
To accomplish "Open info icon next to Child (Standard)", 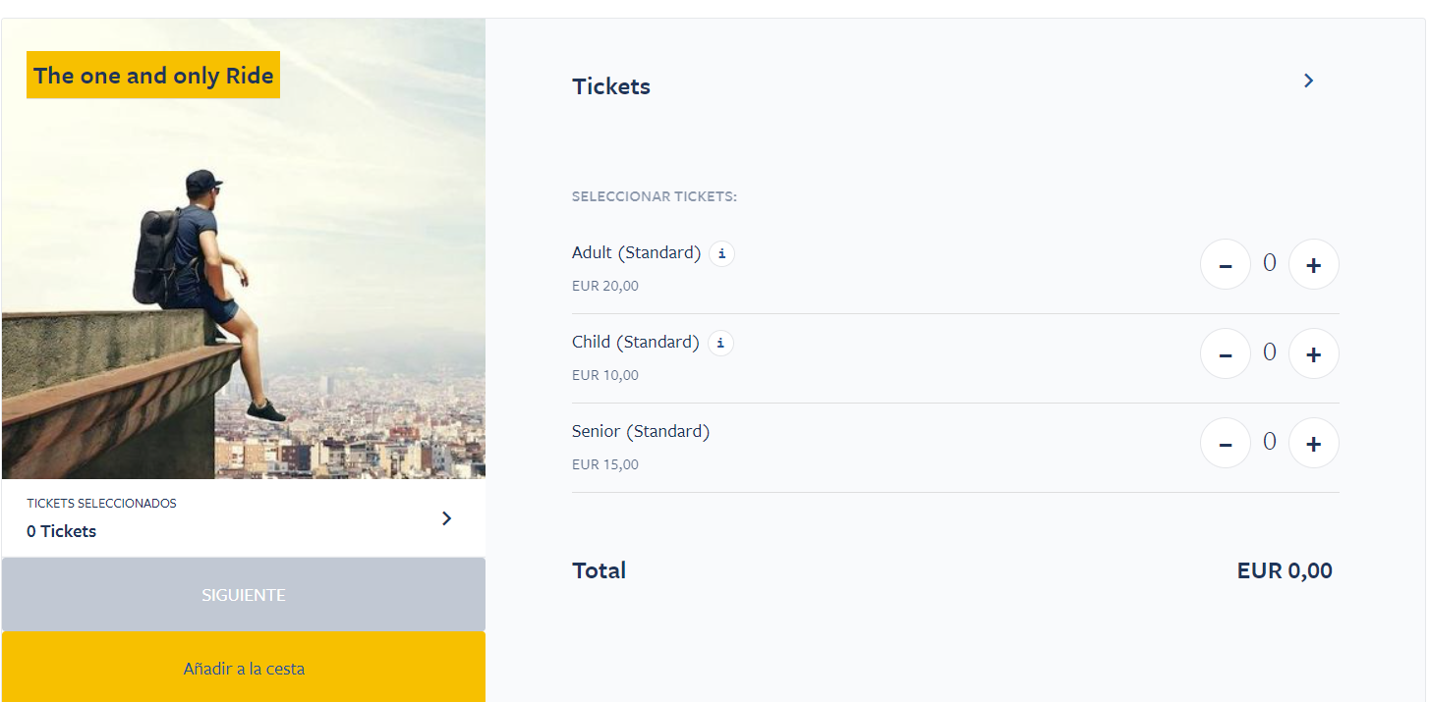I will point(720,343).
